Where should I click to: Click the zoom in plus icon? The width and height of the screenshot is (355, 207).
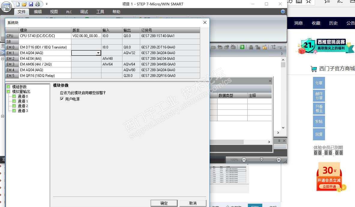(279, 160)
